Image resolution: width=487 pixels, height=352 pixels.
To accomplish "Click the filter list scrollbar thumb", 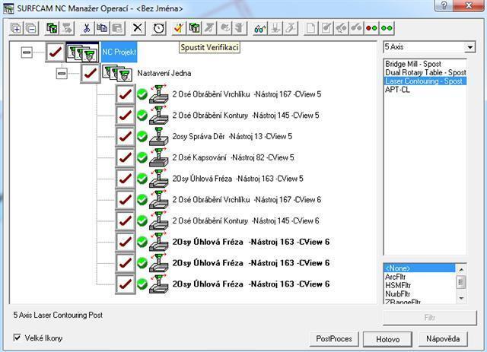I will (461, 283).
